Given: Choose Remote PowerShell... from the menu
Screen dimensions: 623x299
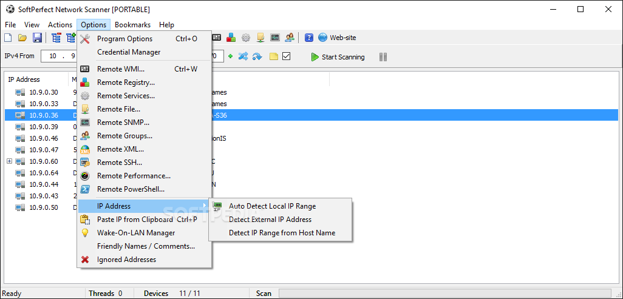Looking at the screenshot, I should click(144, 189).
